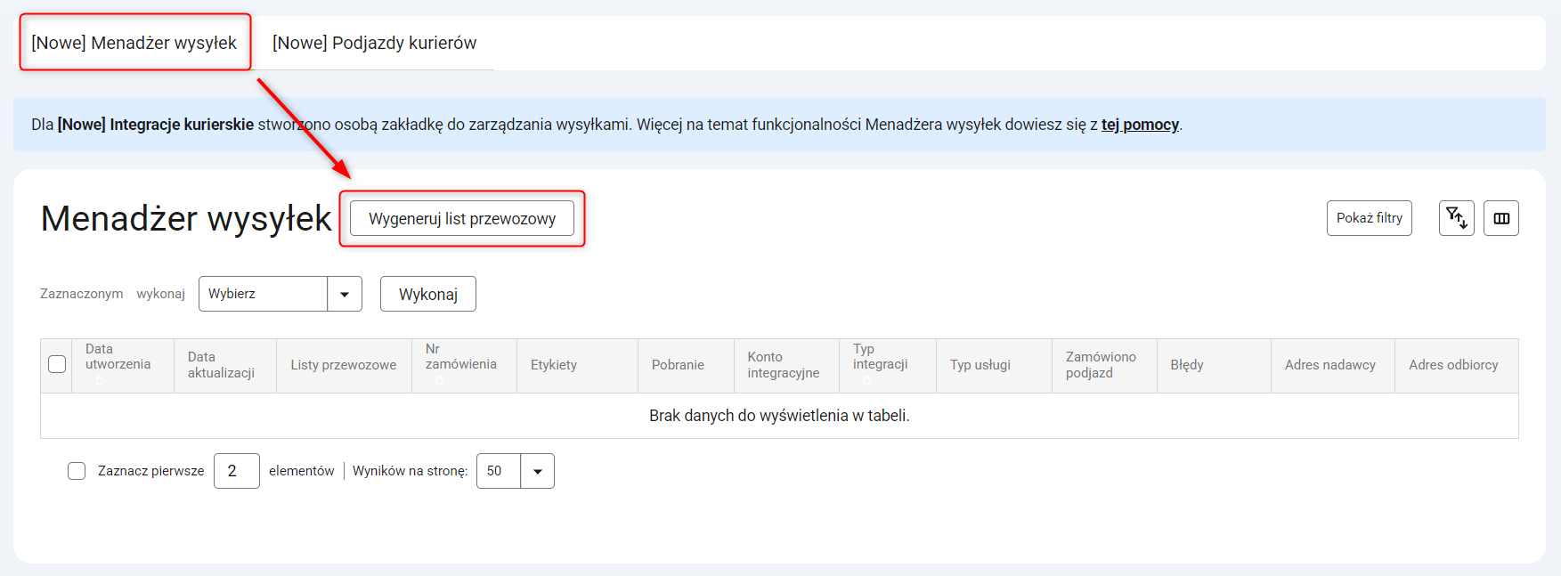Click the Listy przewozowe column header
The image size is (1561, 576).
[344, 365]
